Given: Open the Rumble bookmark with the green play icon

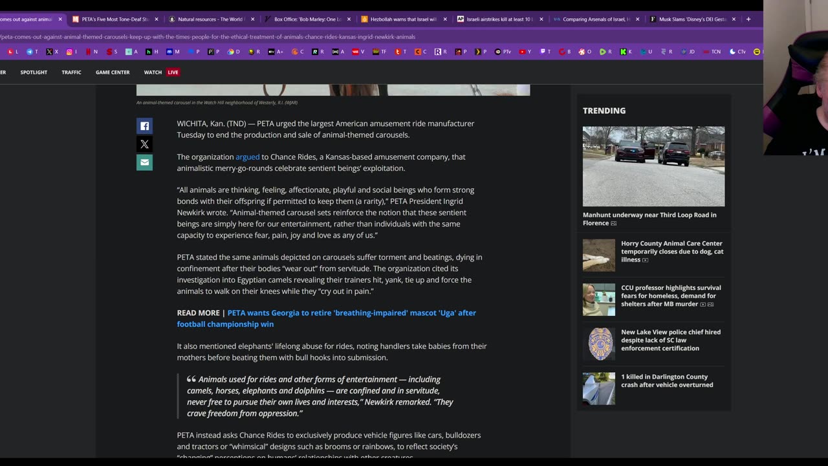Looking at the screenshot, I should [605, 52].
